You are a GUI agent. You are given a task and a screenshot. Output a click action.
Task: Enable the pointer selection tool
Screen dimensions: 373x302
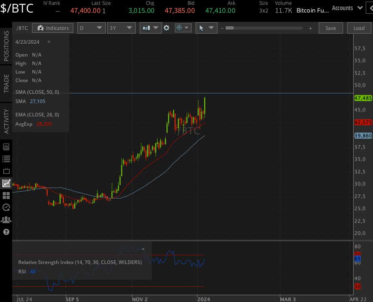202,27
